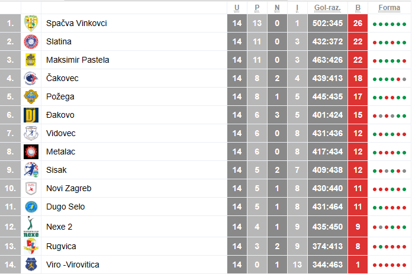This screenshot has height=274, width=412.
Task: Sort the table by the B points column
Action: [x=358, y=8]
